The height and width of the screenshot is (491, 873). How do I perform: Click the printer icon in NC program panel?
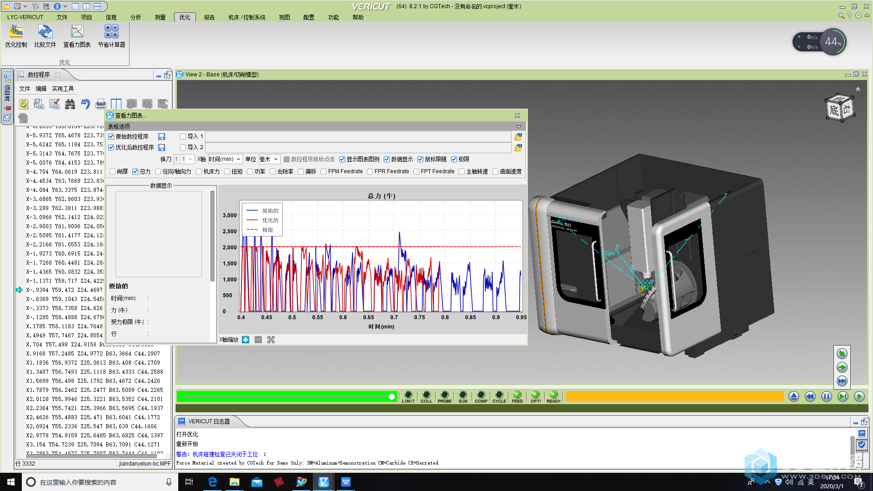pyautogui.click(x=101, y=104)
